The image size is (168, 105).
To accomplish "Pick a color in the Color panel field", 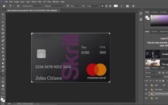I will 159,21.
